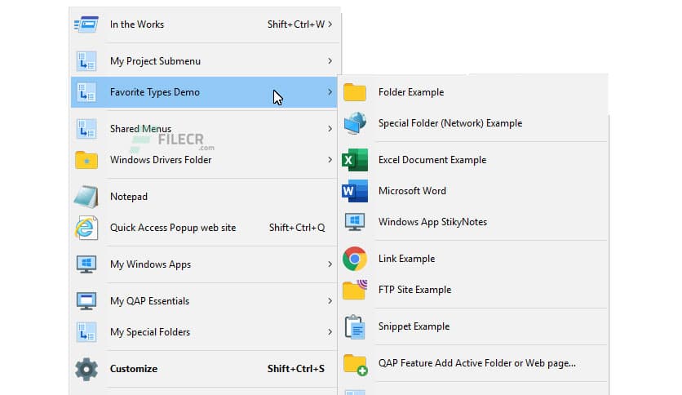Click the Windows Drivers Folder star icon
This screenshot has width=682, height=395.
pos(86,160)
